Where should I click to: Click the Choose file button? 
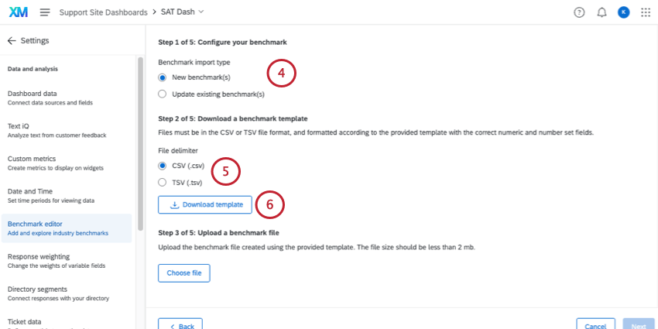(x=183, y=273)
